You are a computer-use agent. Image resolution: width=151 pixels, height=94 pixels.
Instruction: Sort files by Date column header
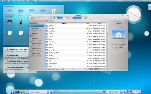(100, 23)
